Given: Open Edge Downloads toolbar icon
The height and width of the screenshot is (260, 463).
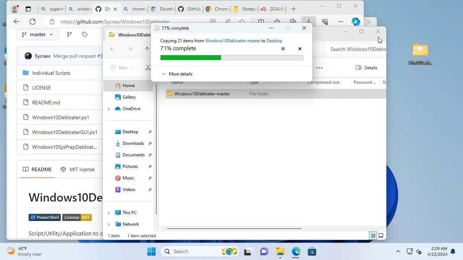Looking at the screenshot, I should point(309,22).
